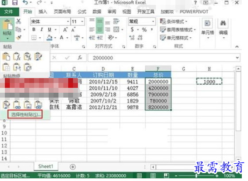The height and width of the screenshot is (181, 248).
Task: Switch to Page Break Preview view
Action: (166, 175)
